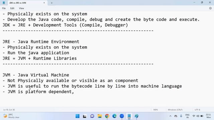Open the weather widget 29°C Mostly clear
This screenshot has height=120, width=214.
point(11,116)
